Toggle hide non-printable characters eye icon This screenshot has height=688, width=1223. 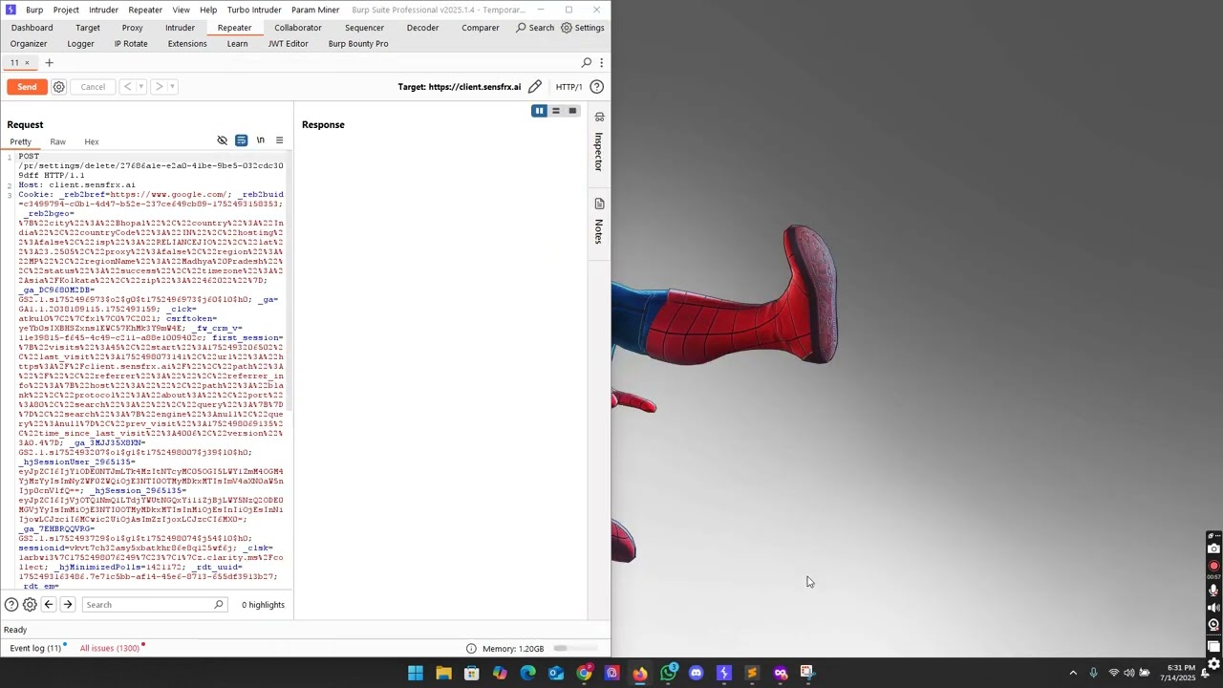pyautogui.click(x=223, y=140)
